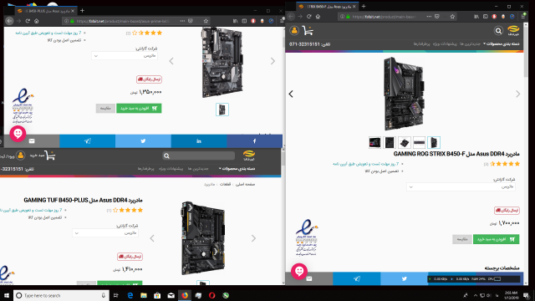Image resolution: width=535 pixels, height=301 pixels.
Task: Share top-left product via email icon
Action: pyautogui.click(x=32, y=141)
